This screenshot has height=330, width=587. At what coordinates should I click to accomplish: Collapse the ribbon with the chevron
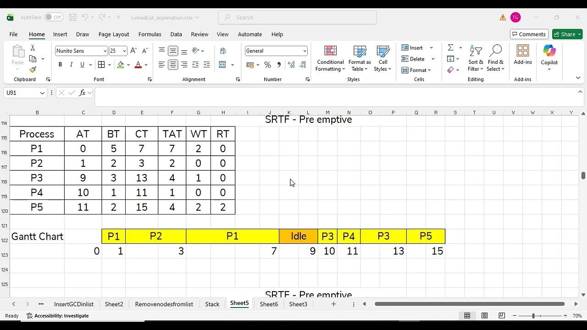[x=578, y=78]
